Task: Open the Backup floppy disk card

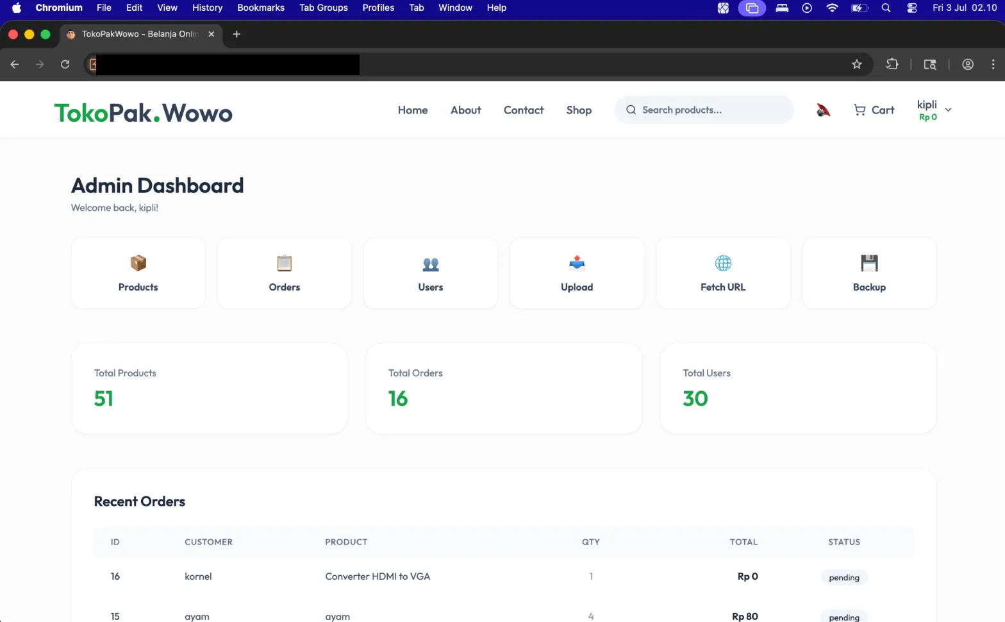Action: pos(869,273)
